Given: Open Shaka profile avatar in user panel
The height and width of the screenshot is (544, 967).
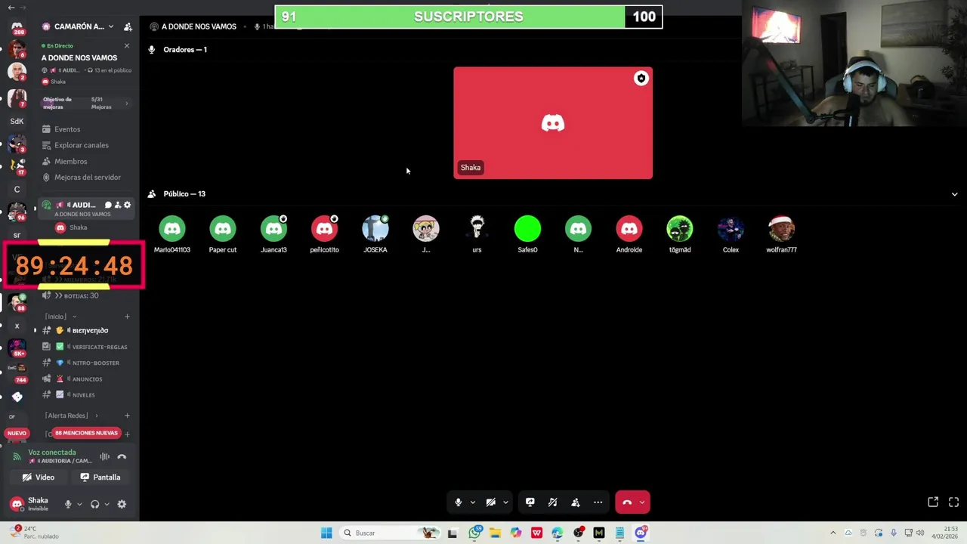Looking at the screenshot, I should click(17, 504).
